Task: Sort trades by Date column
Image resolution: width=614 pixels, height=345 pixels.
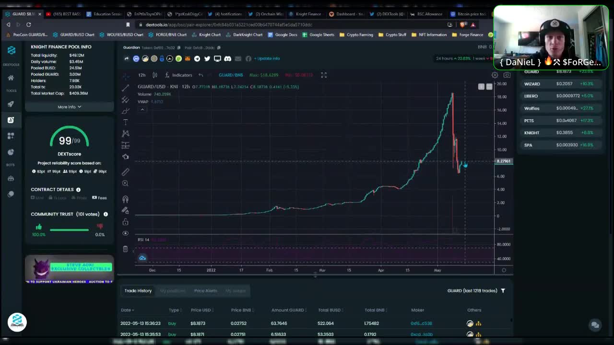Action: (x=127, y=310)
